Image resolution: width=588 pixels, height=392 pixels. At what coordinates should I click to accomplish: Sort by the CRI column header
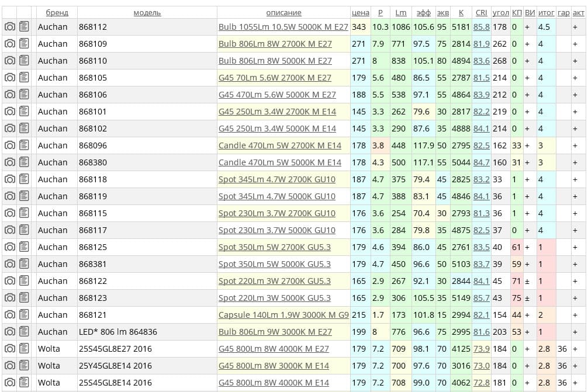click(481, 12)
